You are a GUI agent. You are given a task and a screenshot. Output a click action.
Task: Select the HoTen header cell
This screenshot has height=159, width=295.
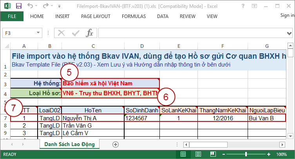(x=93, y=110)
